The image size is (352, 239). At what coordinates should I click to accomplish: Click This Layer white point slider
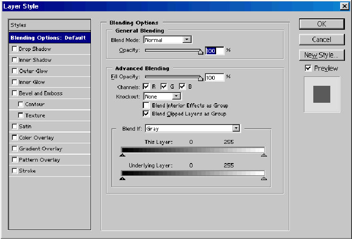click(264, 155)
